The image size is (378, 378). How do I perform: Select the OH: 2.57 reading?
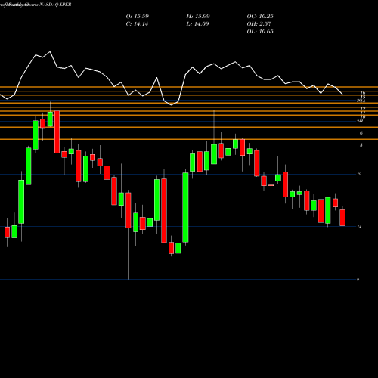click(x=259, y=24)
